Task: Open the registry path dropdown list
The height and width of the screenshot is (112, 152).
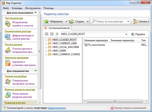Action: 126,34
